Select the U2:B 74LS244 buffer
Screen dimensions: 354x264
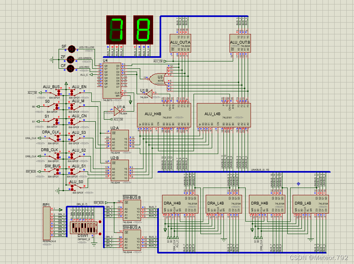(120, 170)
